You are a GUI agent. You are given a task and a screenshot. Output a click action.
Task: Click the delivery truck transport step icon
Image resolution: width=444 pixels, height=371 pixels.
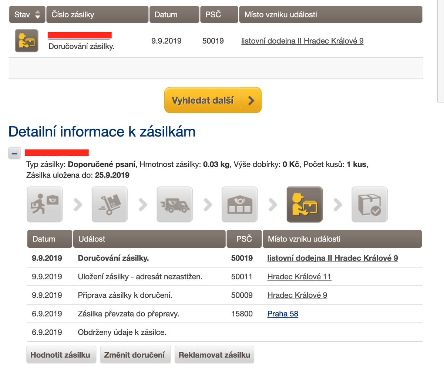[x=175, y=204]
